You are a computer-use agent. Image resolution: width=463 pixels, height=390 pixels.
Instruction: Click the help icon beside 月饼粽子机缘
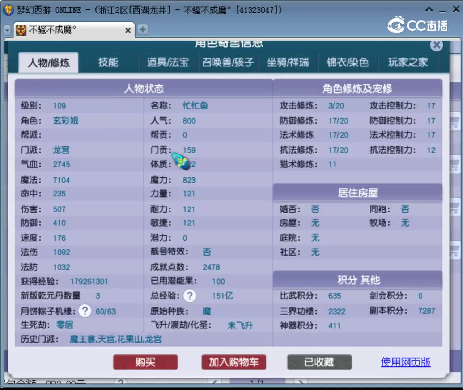pos(85,311)
